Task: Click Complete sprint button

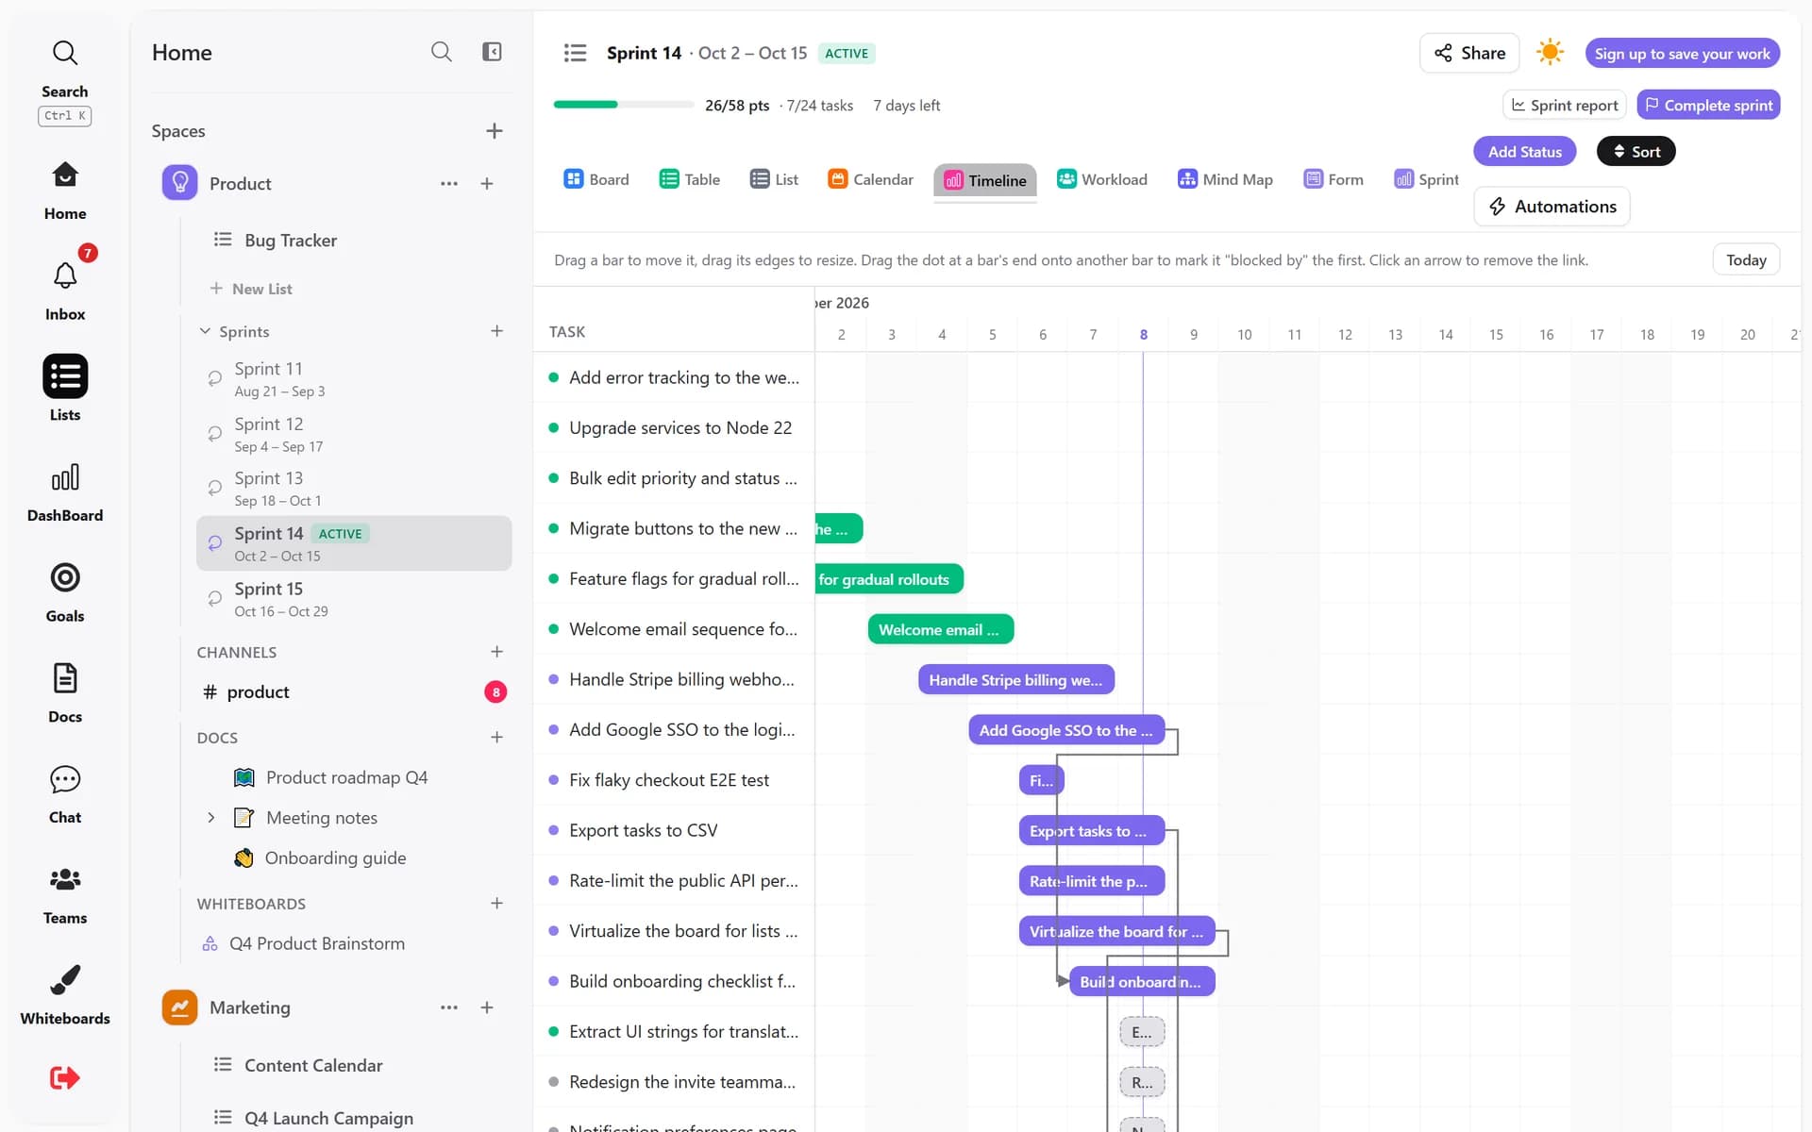Action: [x=1708, y=105]
